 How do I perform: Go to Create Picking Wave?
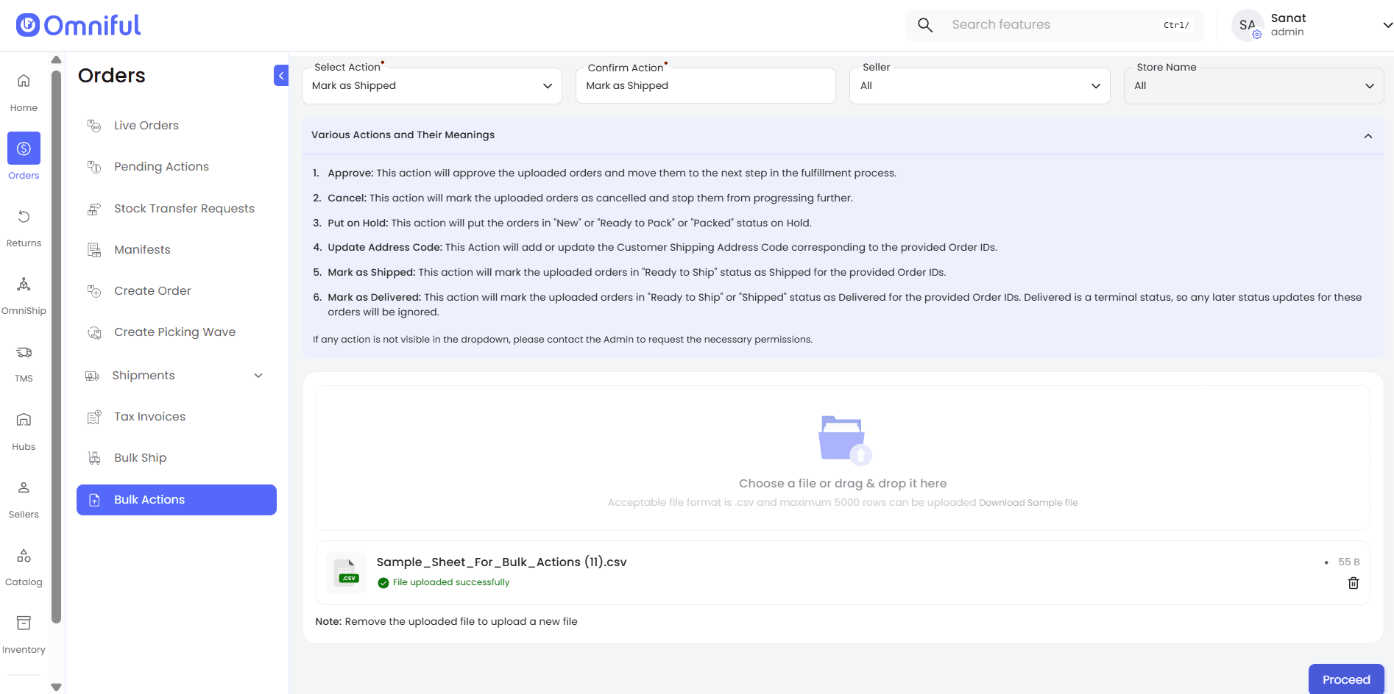pos(174,332)
